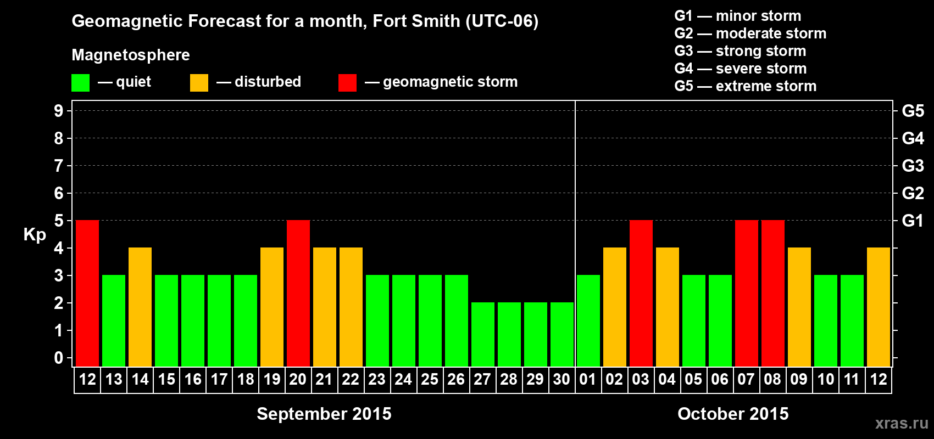Viewport: 934px width, 439px height.
Task: Click the green bar for September 27
Action: 483,334
